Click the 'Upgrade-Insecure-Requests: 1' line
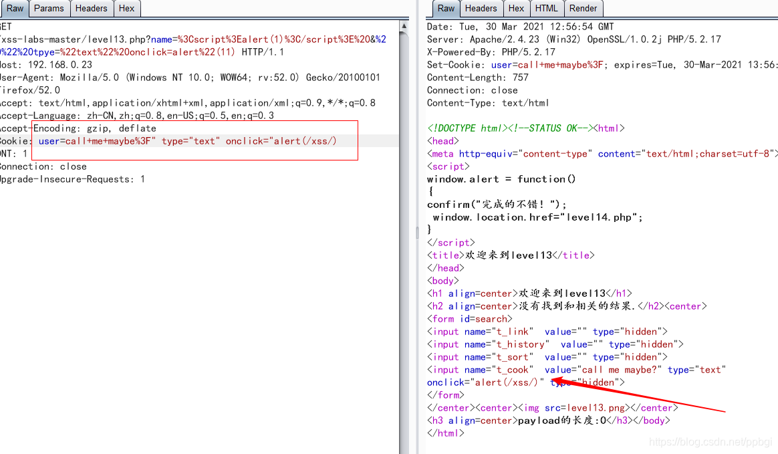Screen dimensions: 778x454 point(72,179)
